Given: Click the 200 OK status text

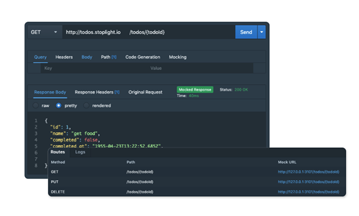Looking at the screenshot, I should coord(241,90).
